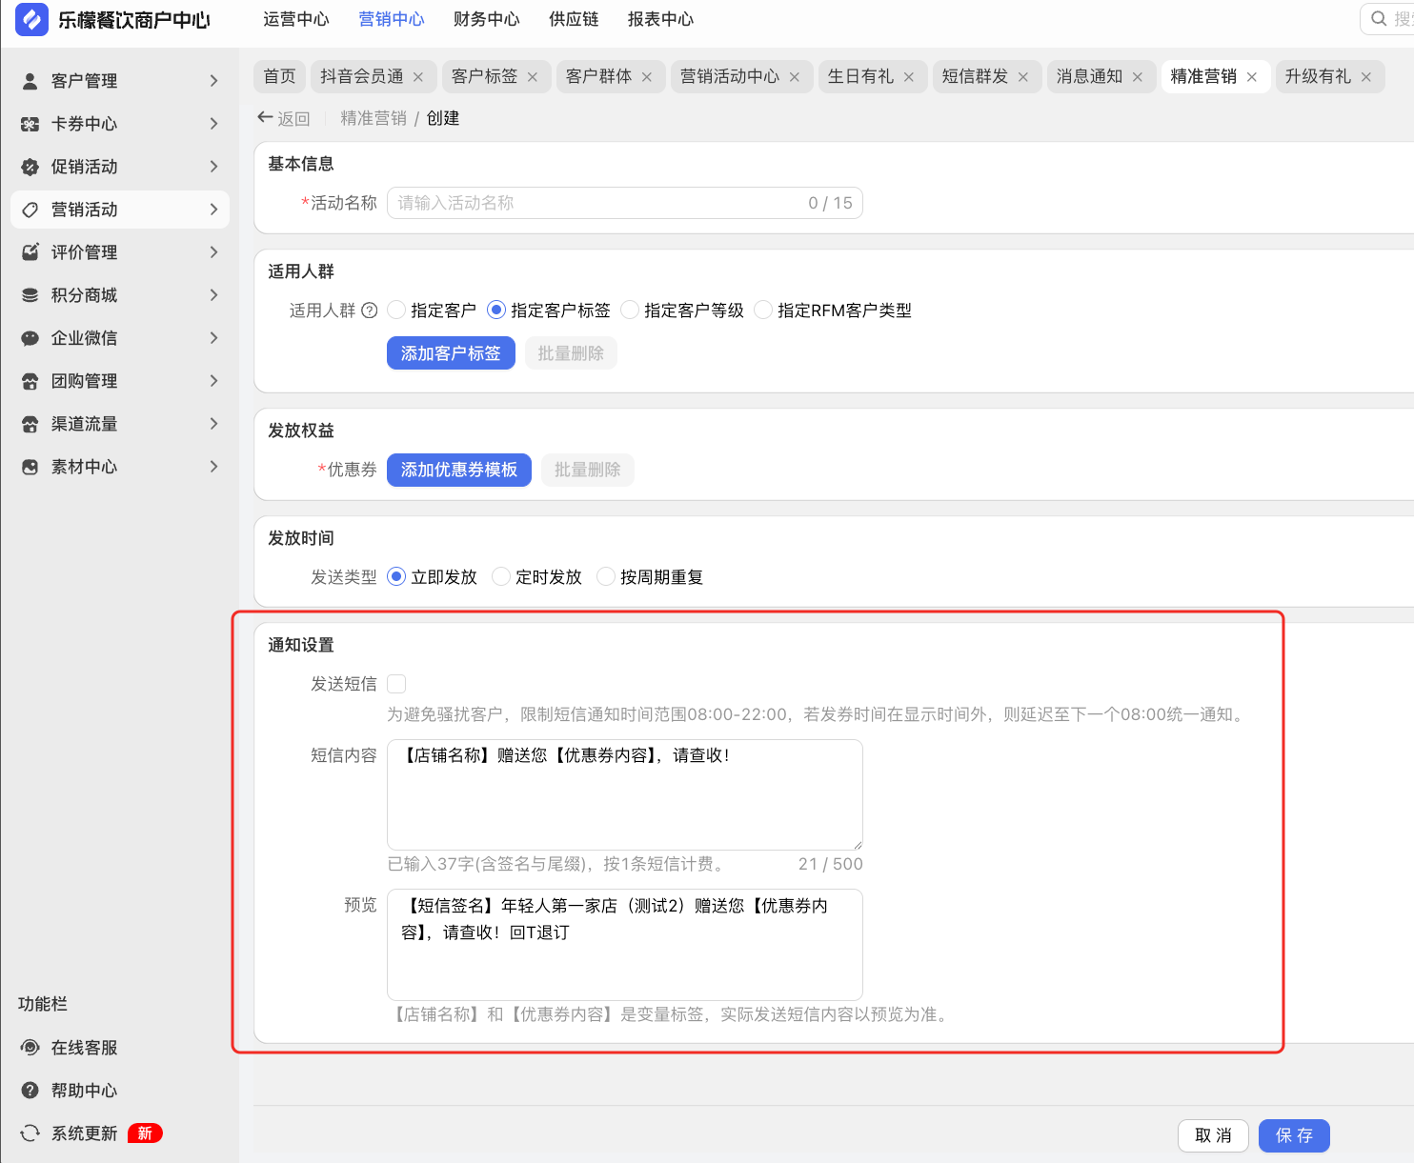
Task: Click the 卡券中心 ticket icon
Action: click(x=30, y=124)
